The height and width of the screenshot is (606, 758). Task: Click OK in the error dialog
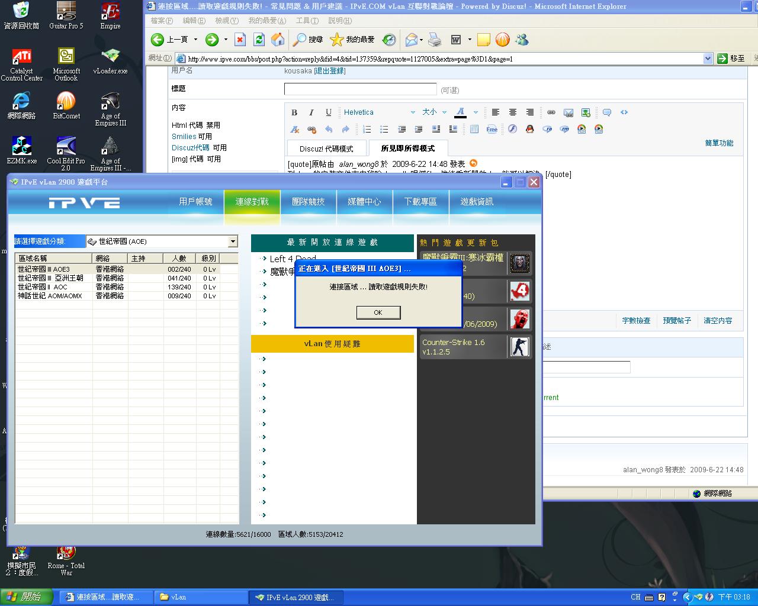click(378, 312)
